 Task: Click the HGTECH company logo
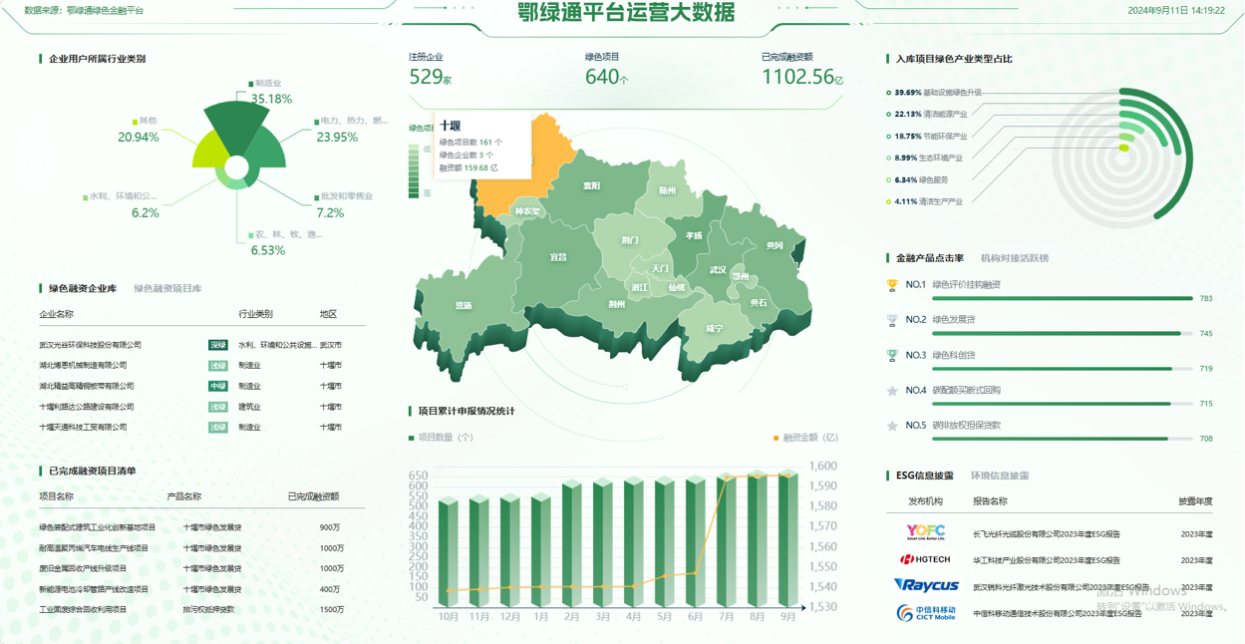tap(925, 560)
